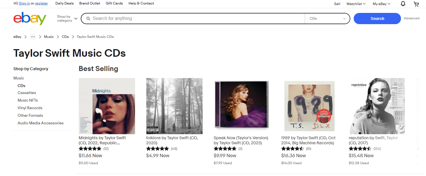Open reputation by Swift, Taylor title link
This screenshot has height=176, width=426.
[x=373, y=140]
